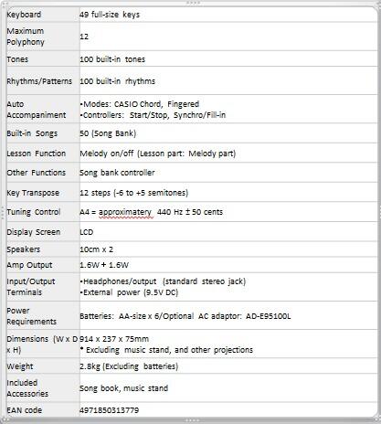Click the 'Song bank controller' text

(x=117, y=173)
